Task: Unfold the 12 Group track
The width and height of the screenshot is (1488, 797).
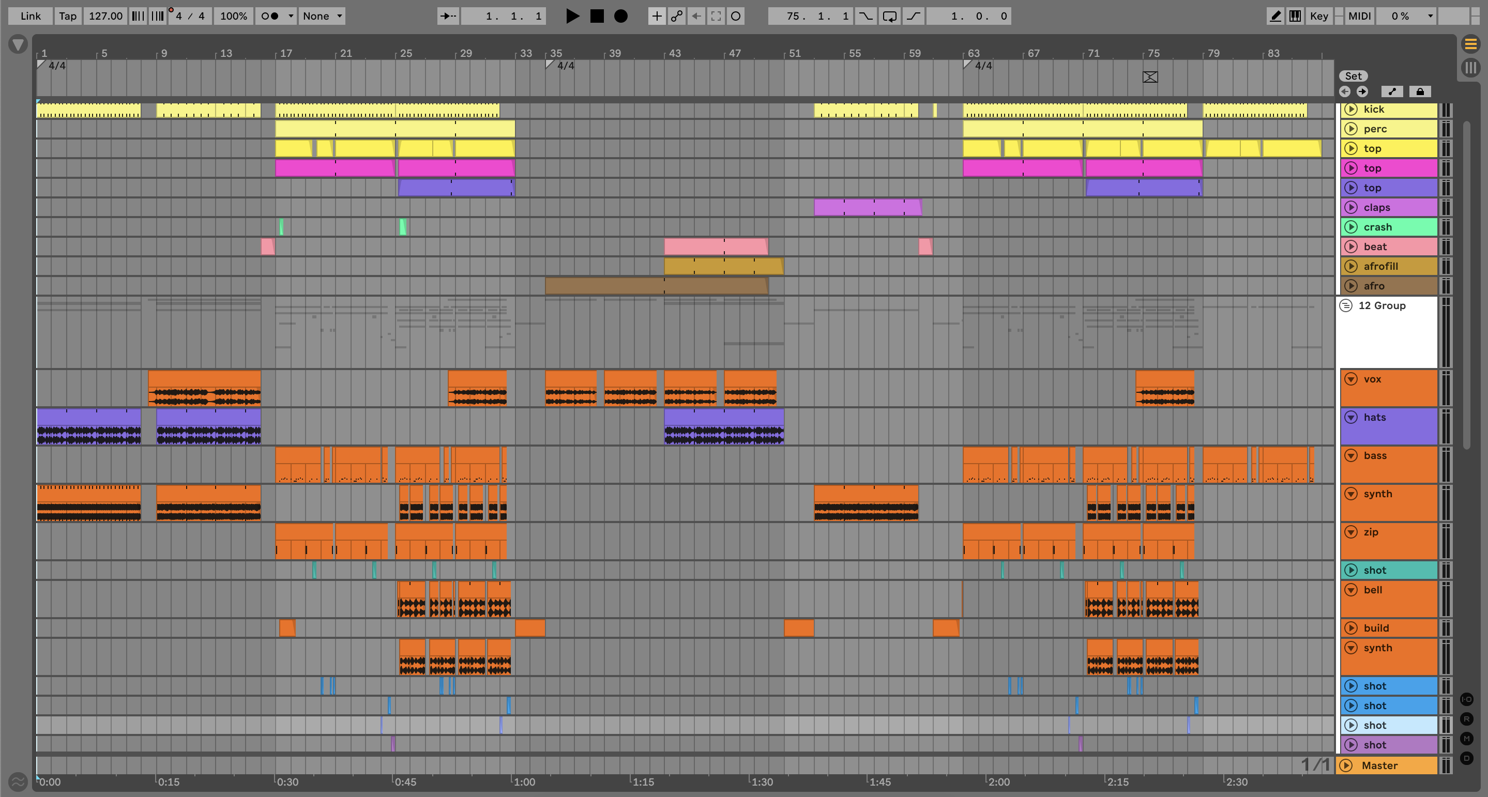Action: (x=1346, y=305)
